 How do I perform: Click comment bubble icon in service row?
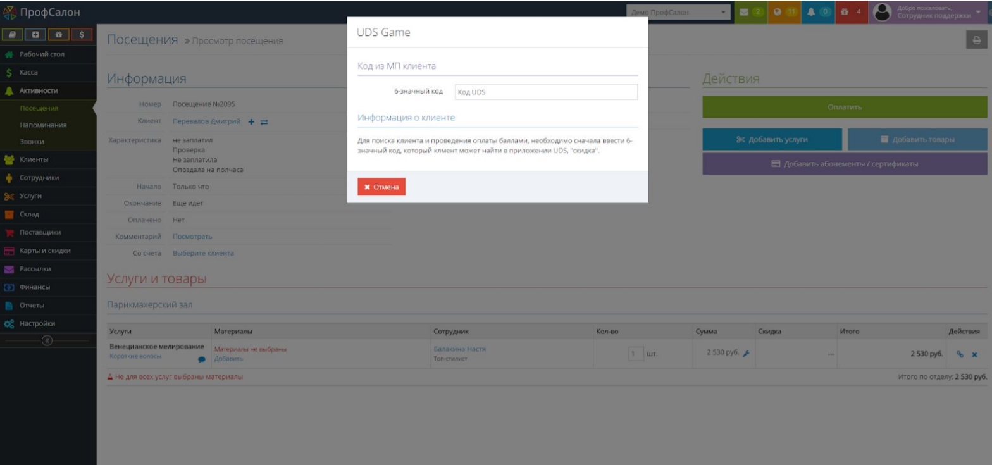202,359
